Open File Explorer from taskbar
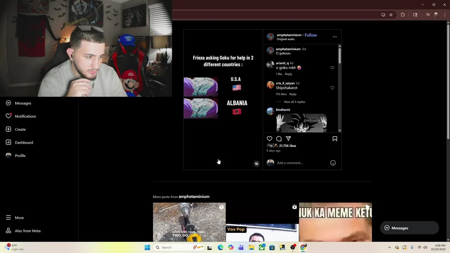Viewport: 450px width, 253px height. (251, 248)
